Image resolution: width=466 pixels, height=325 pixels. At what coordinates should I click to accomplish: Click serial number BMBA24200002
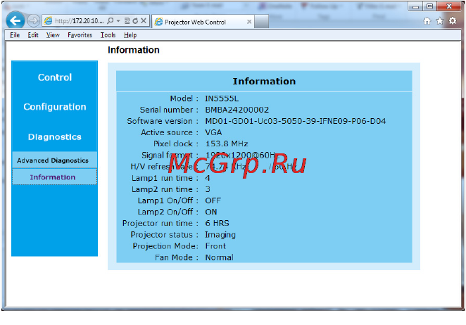237,110
